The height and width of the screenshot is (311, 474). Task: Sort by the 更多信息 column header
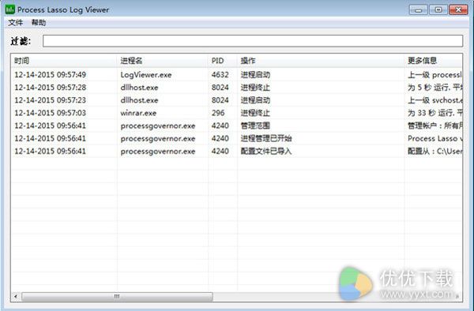tap(433, 61)
